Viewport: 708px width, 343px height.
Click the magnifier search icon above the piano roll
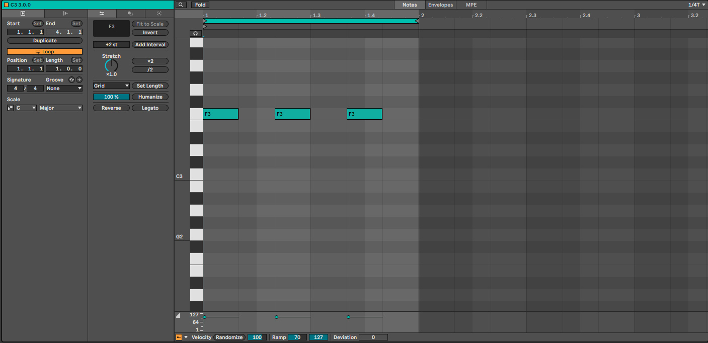(181, 5)
